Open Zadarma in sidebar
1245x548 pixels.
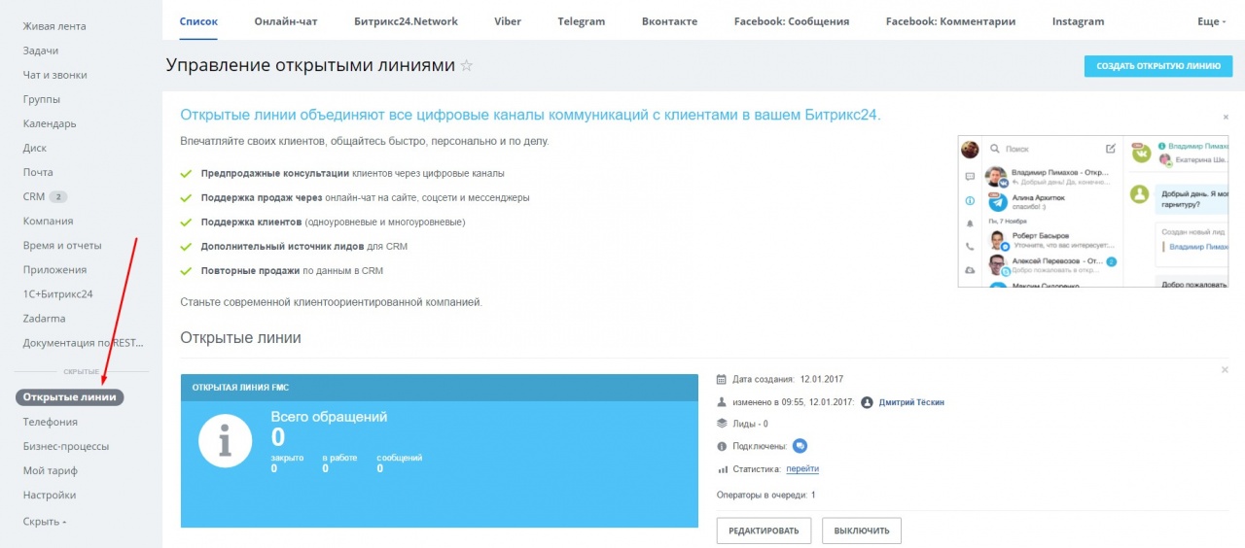(x=44, y=318)
